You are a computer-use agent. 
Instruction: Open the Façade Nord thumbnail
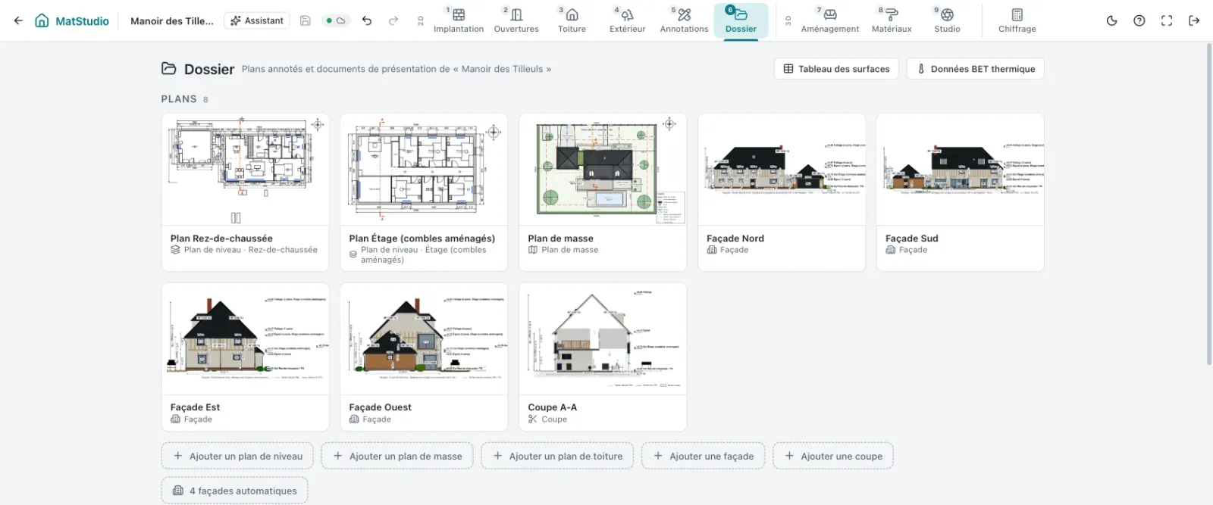click(782, 170)
